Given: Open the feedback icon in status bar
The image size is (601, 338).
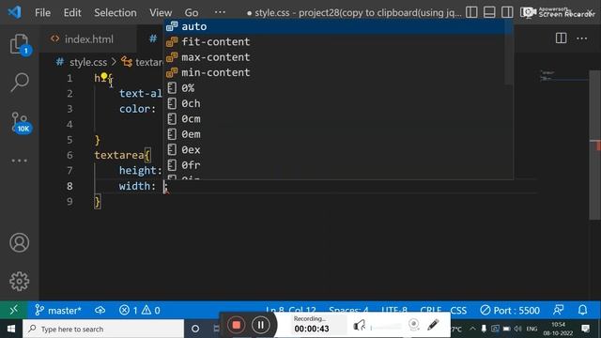Looking at the screenshot, I should [x=559, y=310].
